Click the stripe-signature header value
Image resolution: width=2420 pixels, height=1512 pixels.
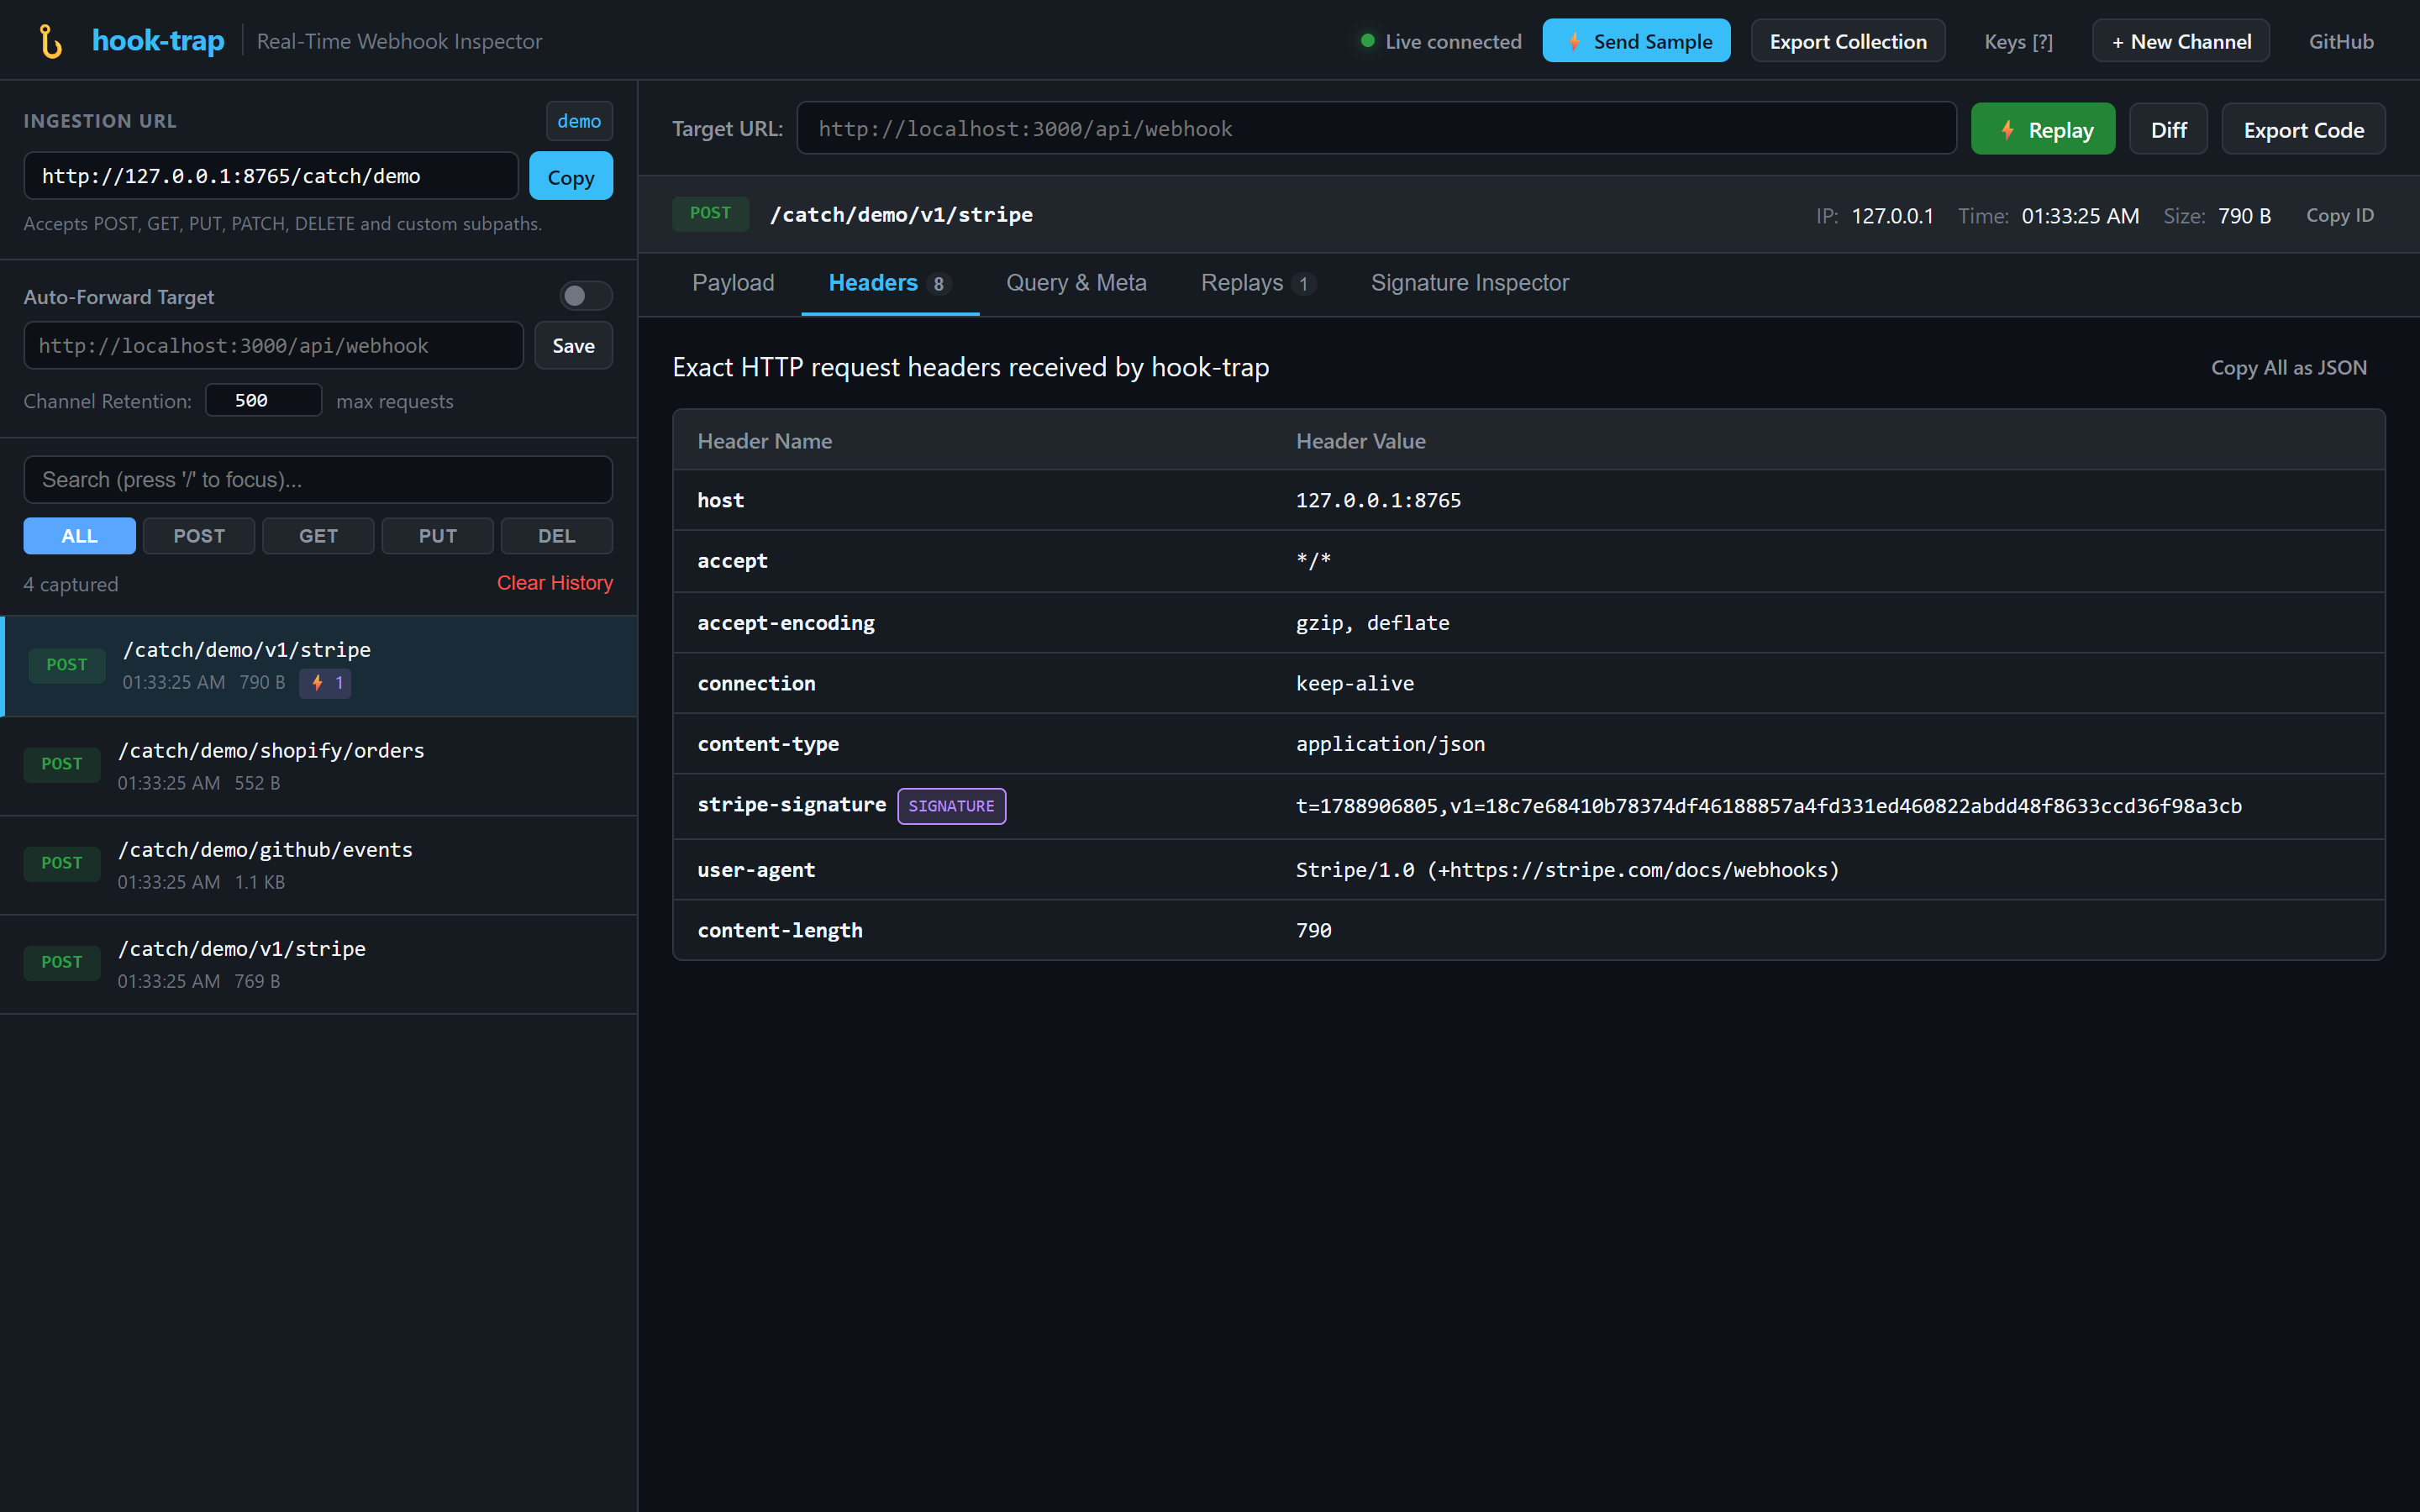[x=1768, y=806]
